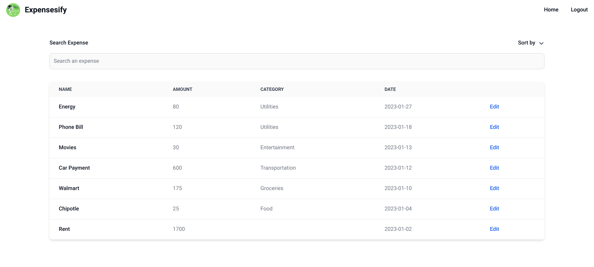Select the Chipotle expense name
The height and width of the screenshot is (267, 594).
(69, 209)
